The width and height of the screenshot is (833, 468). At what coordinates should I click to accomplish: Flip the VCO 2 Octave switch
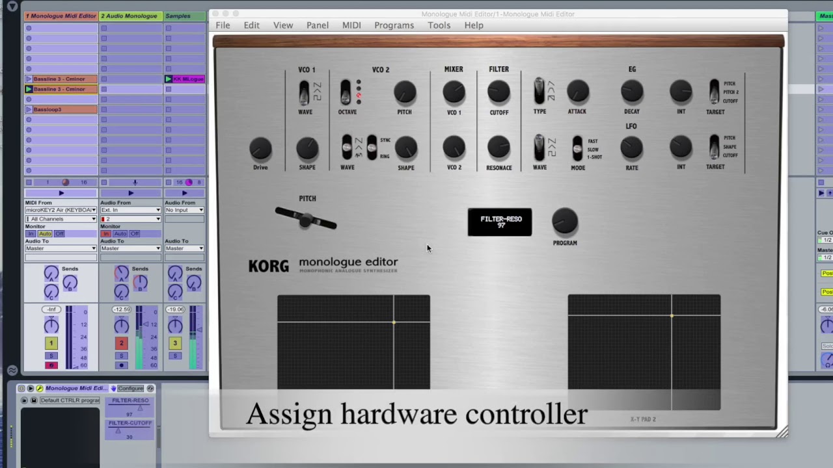(x=346, y=93)
